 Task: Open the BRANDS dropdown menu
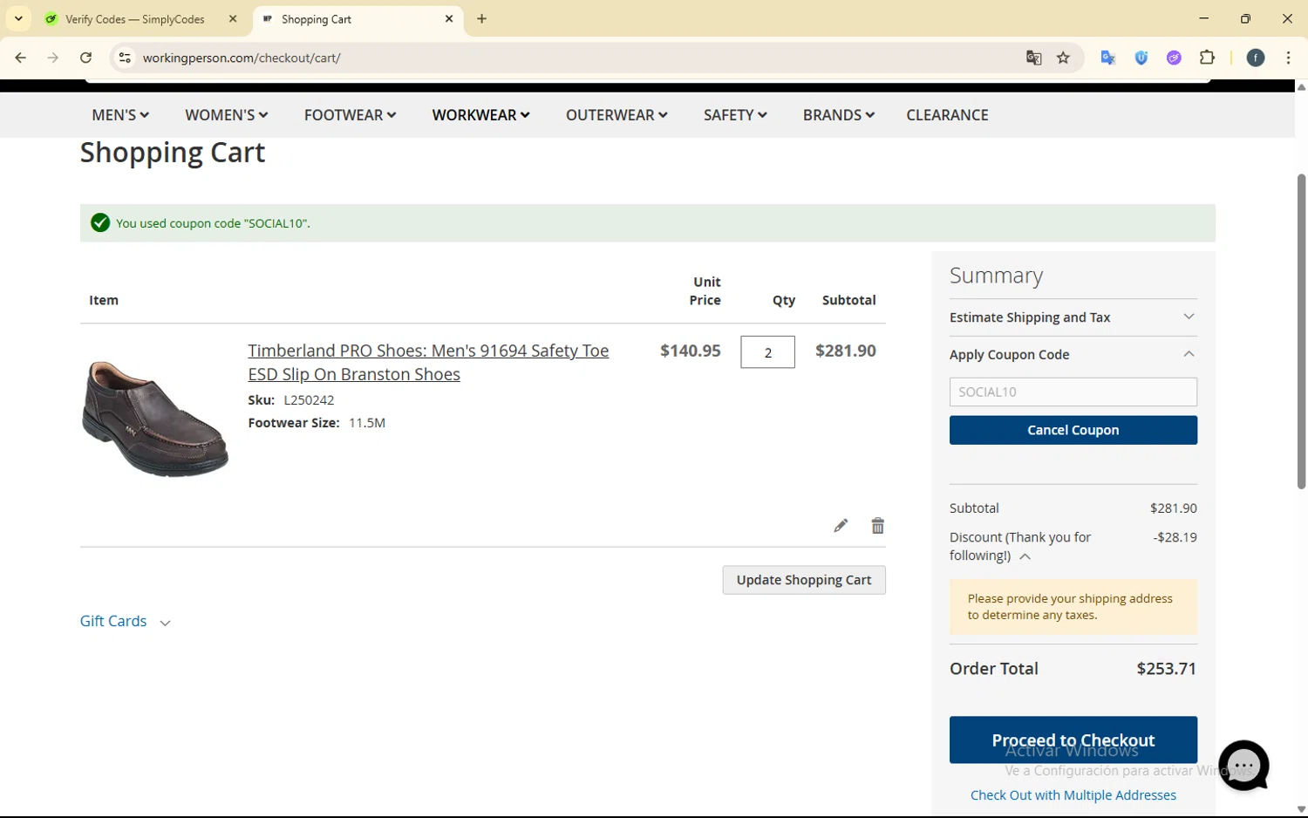838,115
